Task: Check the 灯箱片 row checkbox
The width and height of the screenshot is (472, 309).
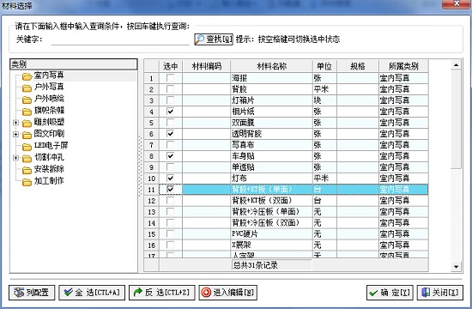Action: [x=170, y=100]
